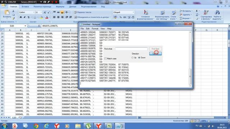The height and width of the screenshot is (129, 230).
Task: Click the insert function fx icon
Action: click(39, 26)
